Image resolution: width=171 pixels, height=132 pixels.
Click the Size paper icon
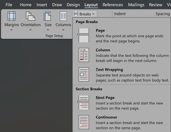tap(47, 16)
